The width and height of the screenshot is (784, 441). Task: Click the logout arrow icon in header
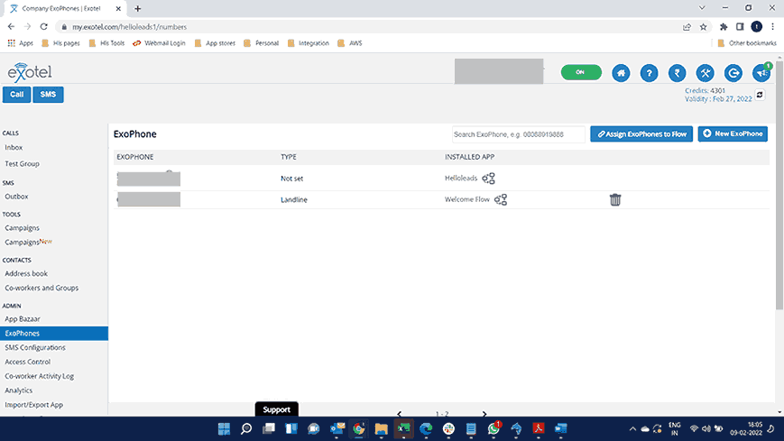point(733,73)
